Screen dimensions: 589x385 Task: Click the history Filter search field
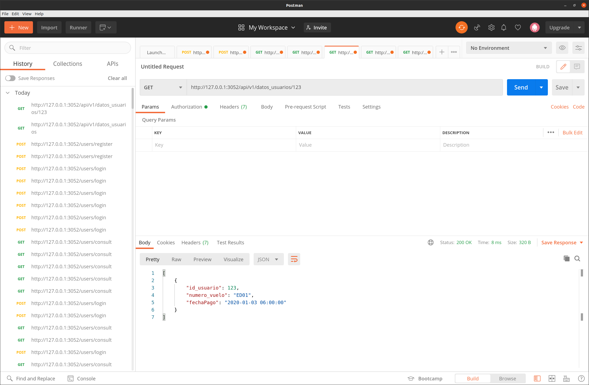(x=68, y=48)
